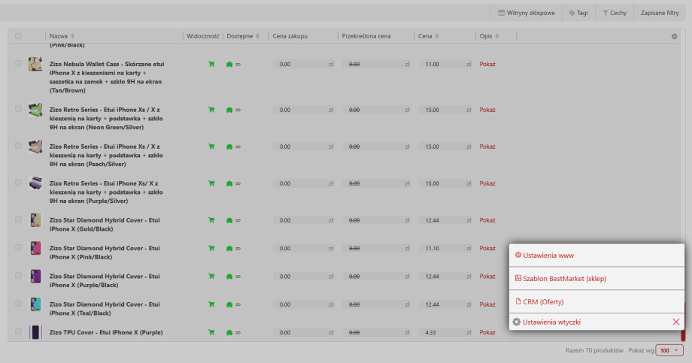Open Ustawienia wtyczki plugin settings
This screenshot has height=363, width=692.
tap(551, 322)
